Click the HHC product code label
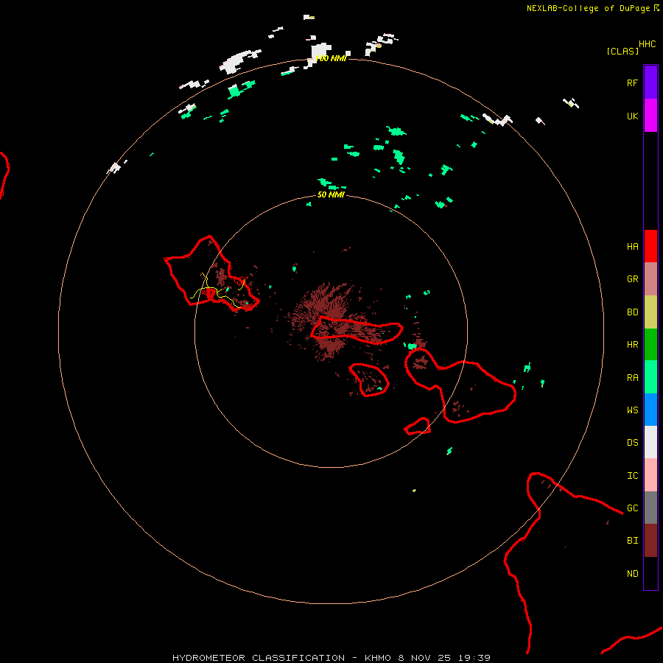This screenshot has height=663, width=663. click(647, 44)
